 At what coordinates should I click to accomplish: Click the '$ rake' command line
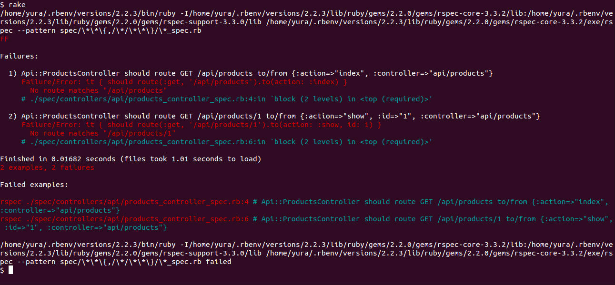coord(13,5)
